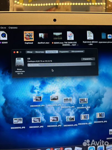This screenshot has width=112, height=150.
Task: Select the BDMV.mov video file
Action: [x=58, y=36]
